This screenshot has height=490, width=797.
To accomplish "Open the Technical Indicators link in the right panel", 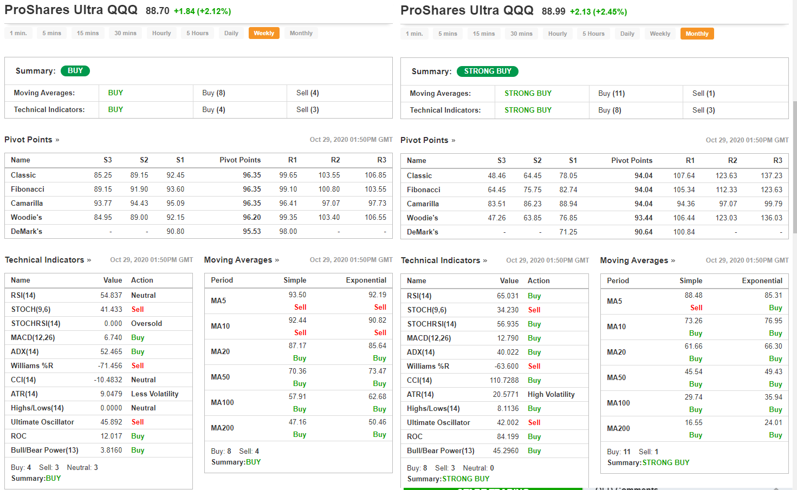I will click(x=444, y=260).
